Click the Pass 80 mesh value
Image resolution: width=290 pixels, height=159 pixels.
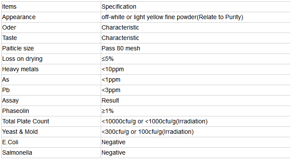121,49
